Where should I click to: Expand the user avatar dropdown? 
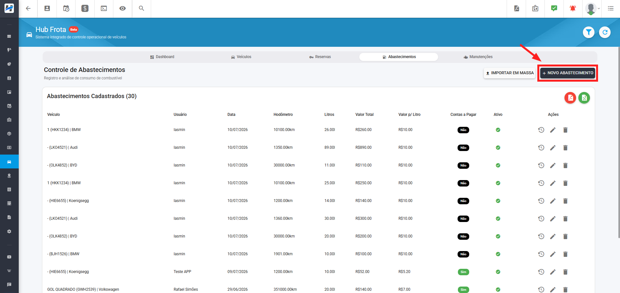pos(593,9)
